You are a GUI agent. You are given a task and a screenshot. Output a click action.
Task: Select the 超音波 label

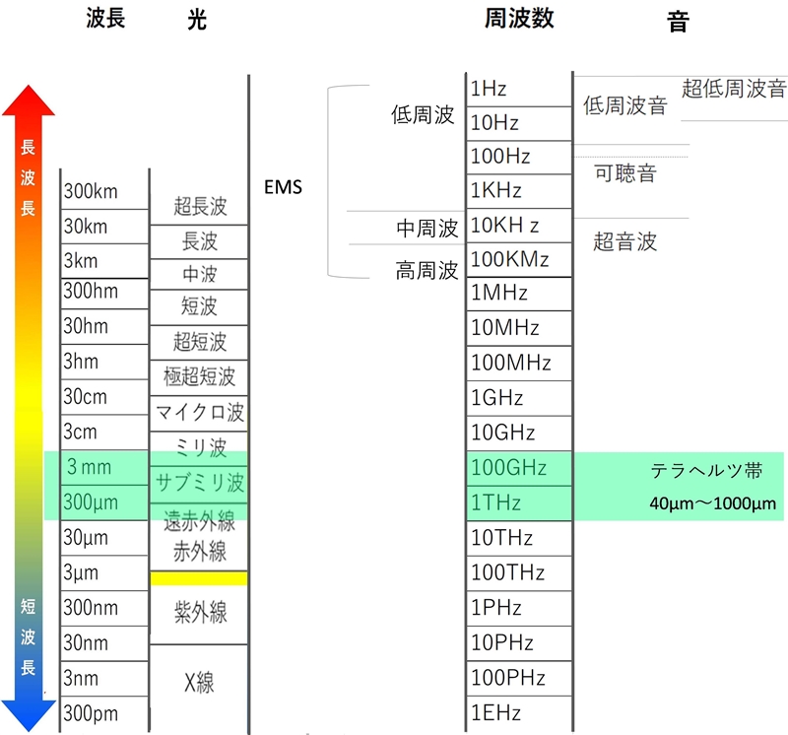[624, 241]
